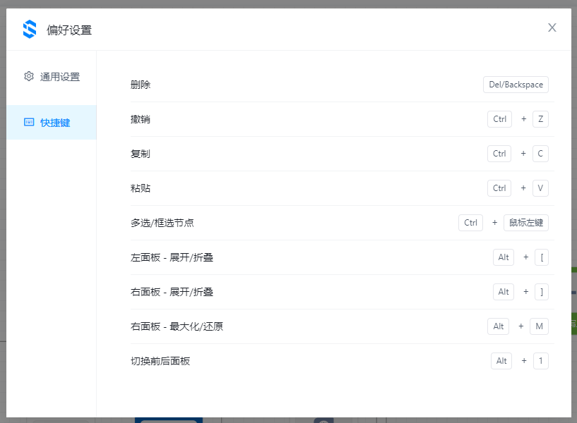Screen dimensions: 577x423
Task: Switch to the 通用设置 tab
Action: click(59, 77)
